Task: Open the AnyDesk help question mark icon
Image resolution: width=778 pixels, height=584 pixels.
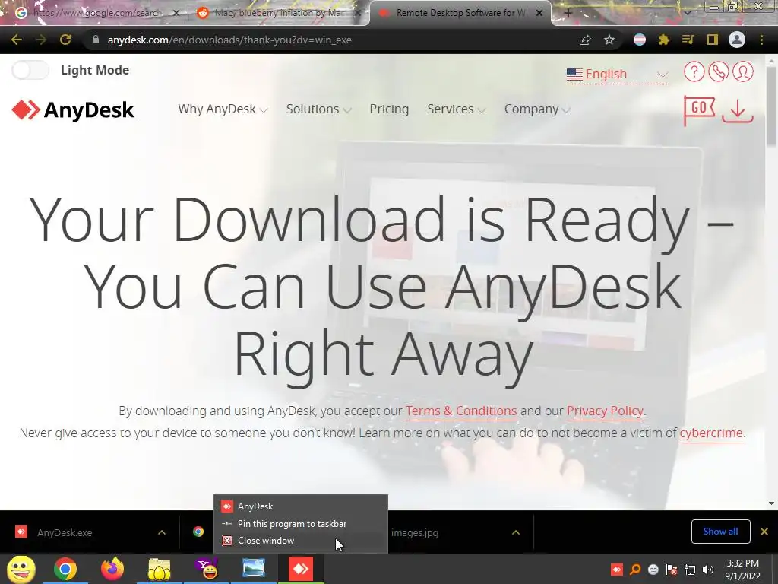Action: 694,72
